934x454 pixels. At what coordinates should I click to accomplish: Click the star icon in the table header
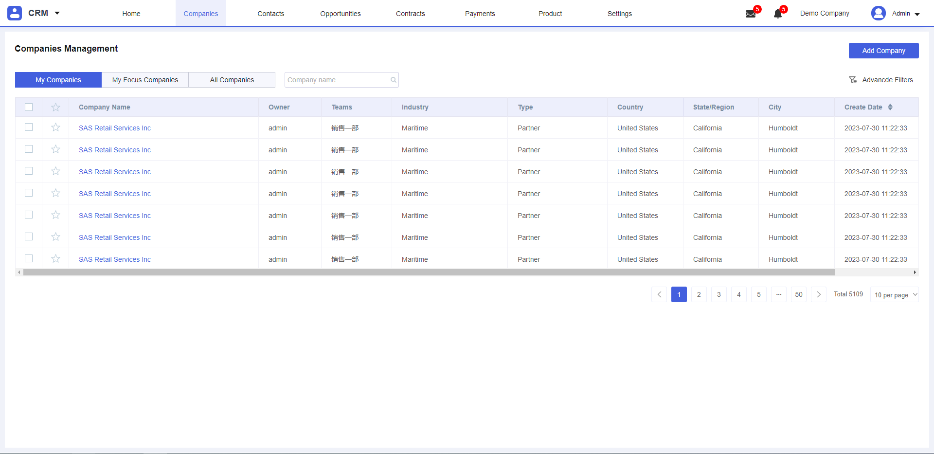[56, 107]
